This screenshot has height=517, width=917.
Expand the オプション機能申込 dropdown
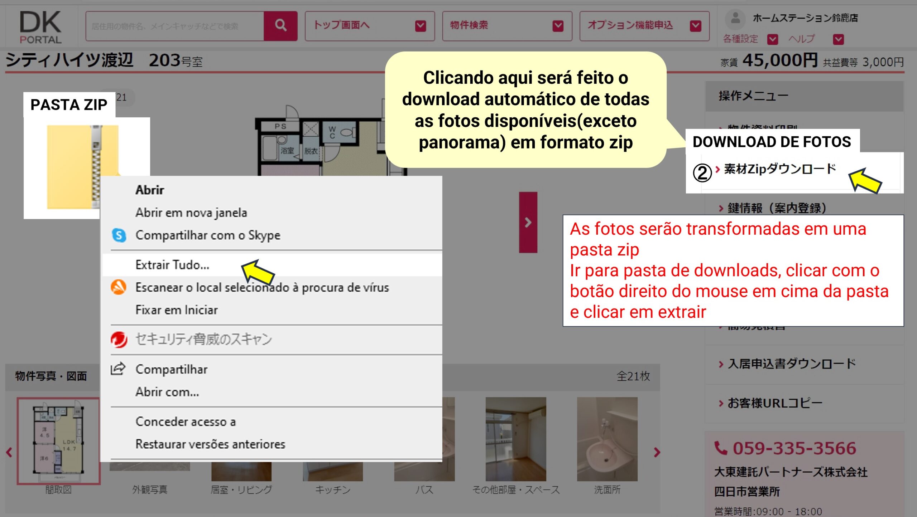click(695, 26)
